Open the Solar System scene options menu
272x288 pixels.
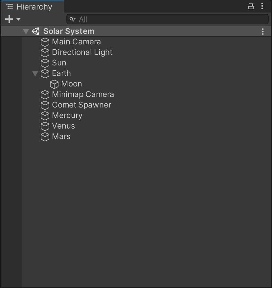point(263,32)
